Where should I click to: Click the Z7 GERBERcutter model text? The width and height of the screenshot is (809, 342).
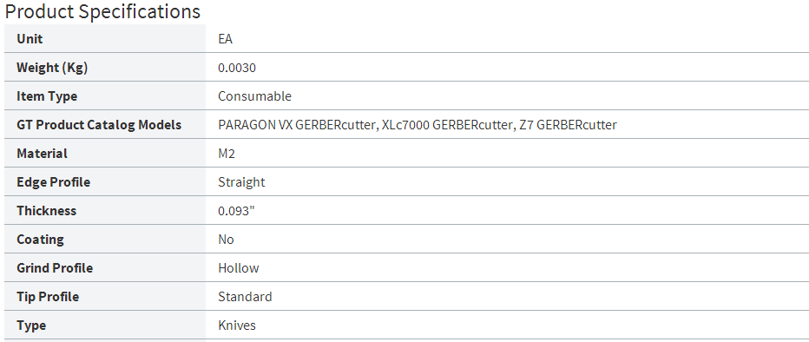568,125
